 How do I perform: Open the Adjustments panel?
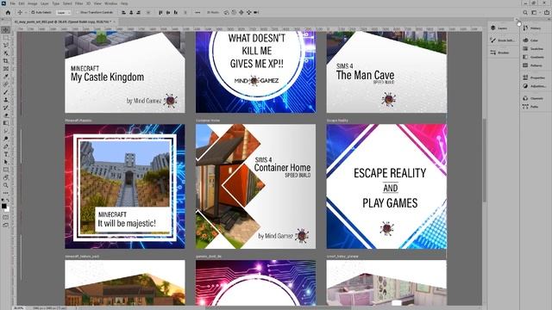coord(535,86)
